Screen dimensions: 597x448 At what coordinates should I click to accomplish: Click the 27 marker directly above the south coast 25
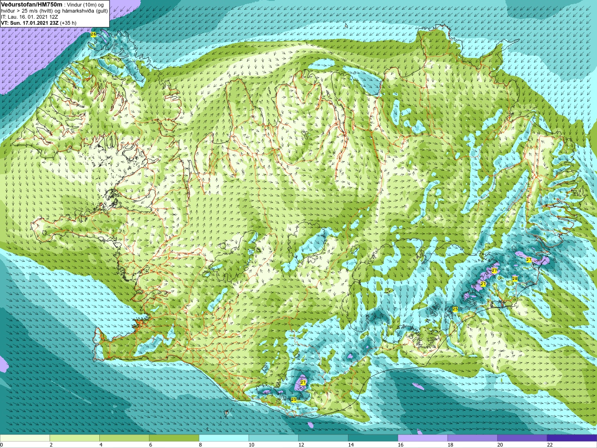coord(303,383)
